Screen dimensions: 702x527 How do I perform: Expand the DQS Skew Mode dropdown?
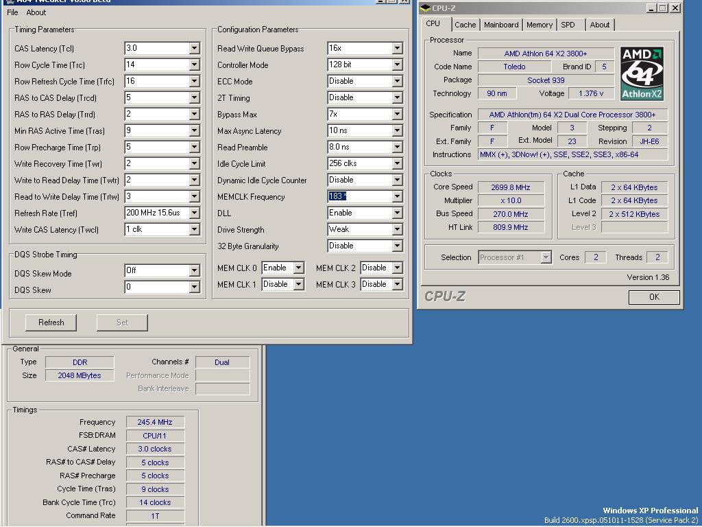[x=194, y=270]
